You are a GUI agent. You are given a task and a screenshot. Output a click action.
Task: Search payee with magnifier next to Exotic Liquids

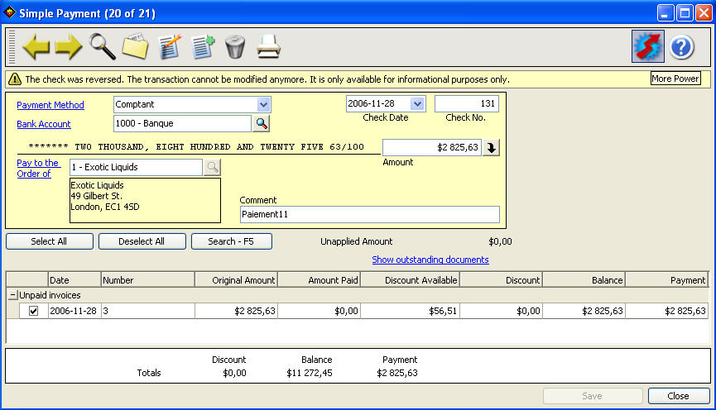tap(213, 167)
